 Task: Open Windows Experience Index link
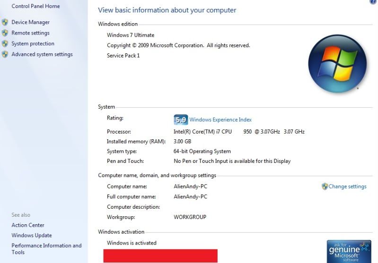pos(220,119)
